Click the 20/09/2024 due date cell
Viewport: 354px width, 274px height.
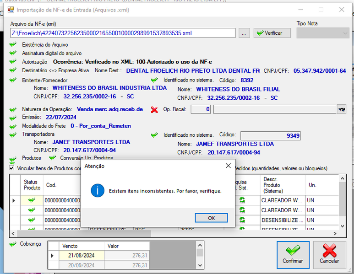[81, 265]
